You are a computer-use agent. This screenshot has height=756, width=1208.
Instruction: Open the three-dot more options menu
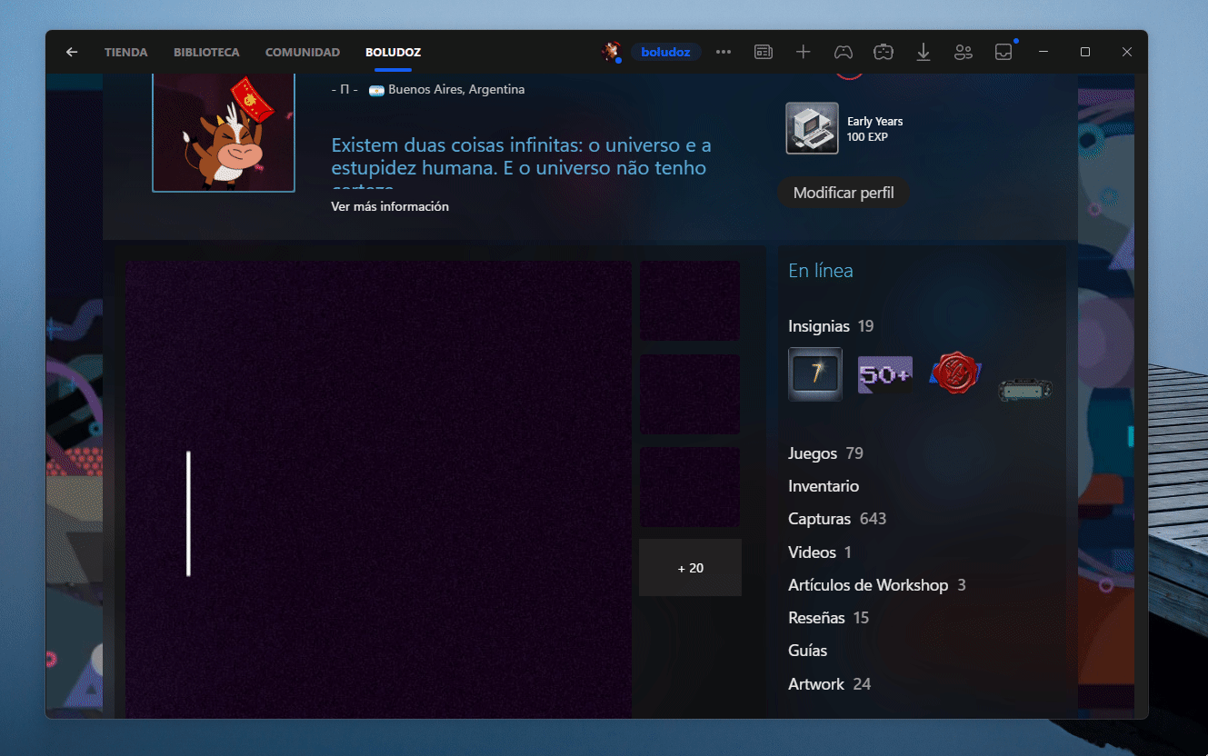coord(724,52)
